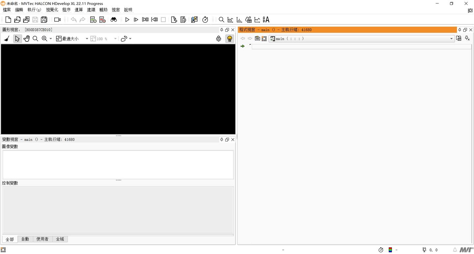Dock or float the 圖形視窗 panel

227,30
